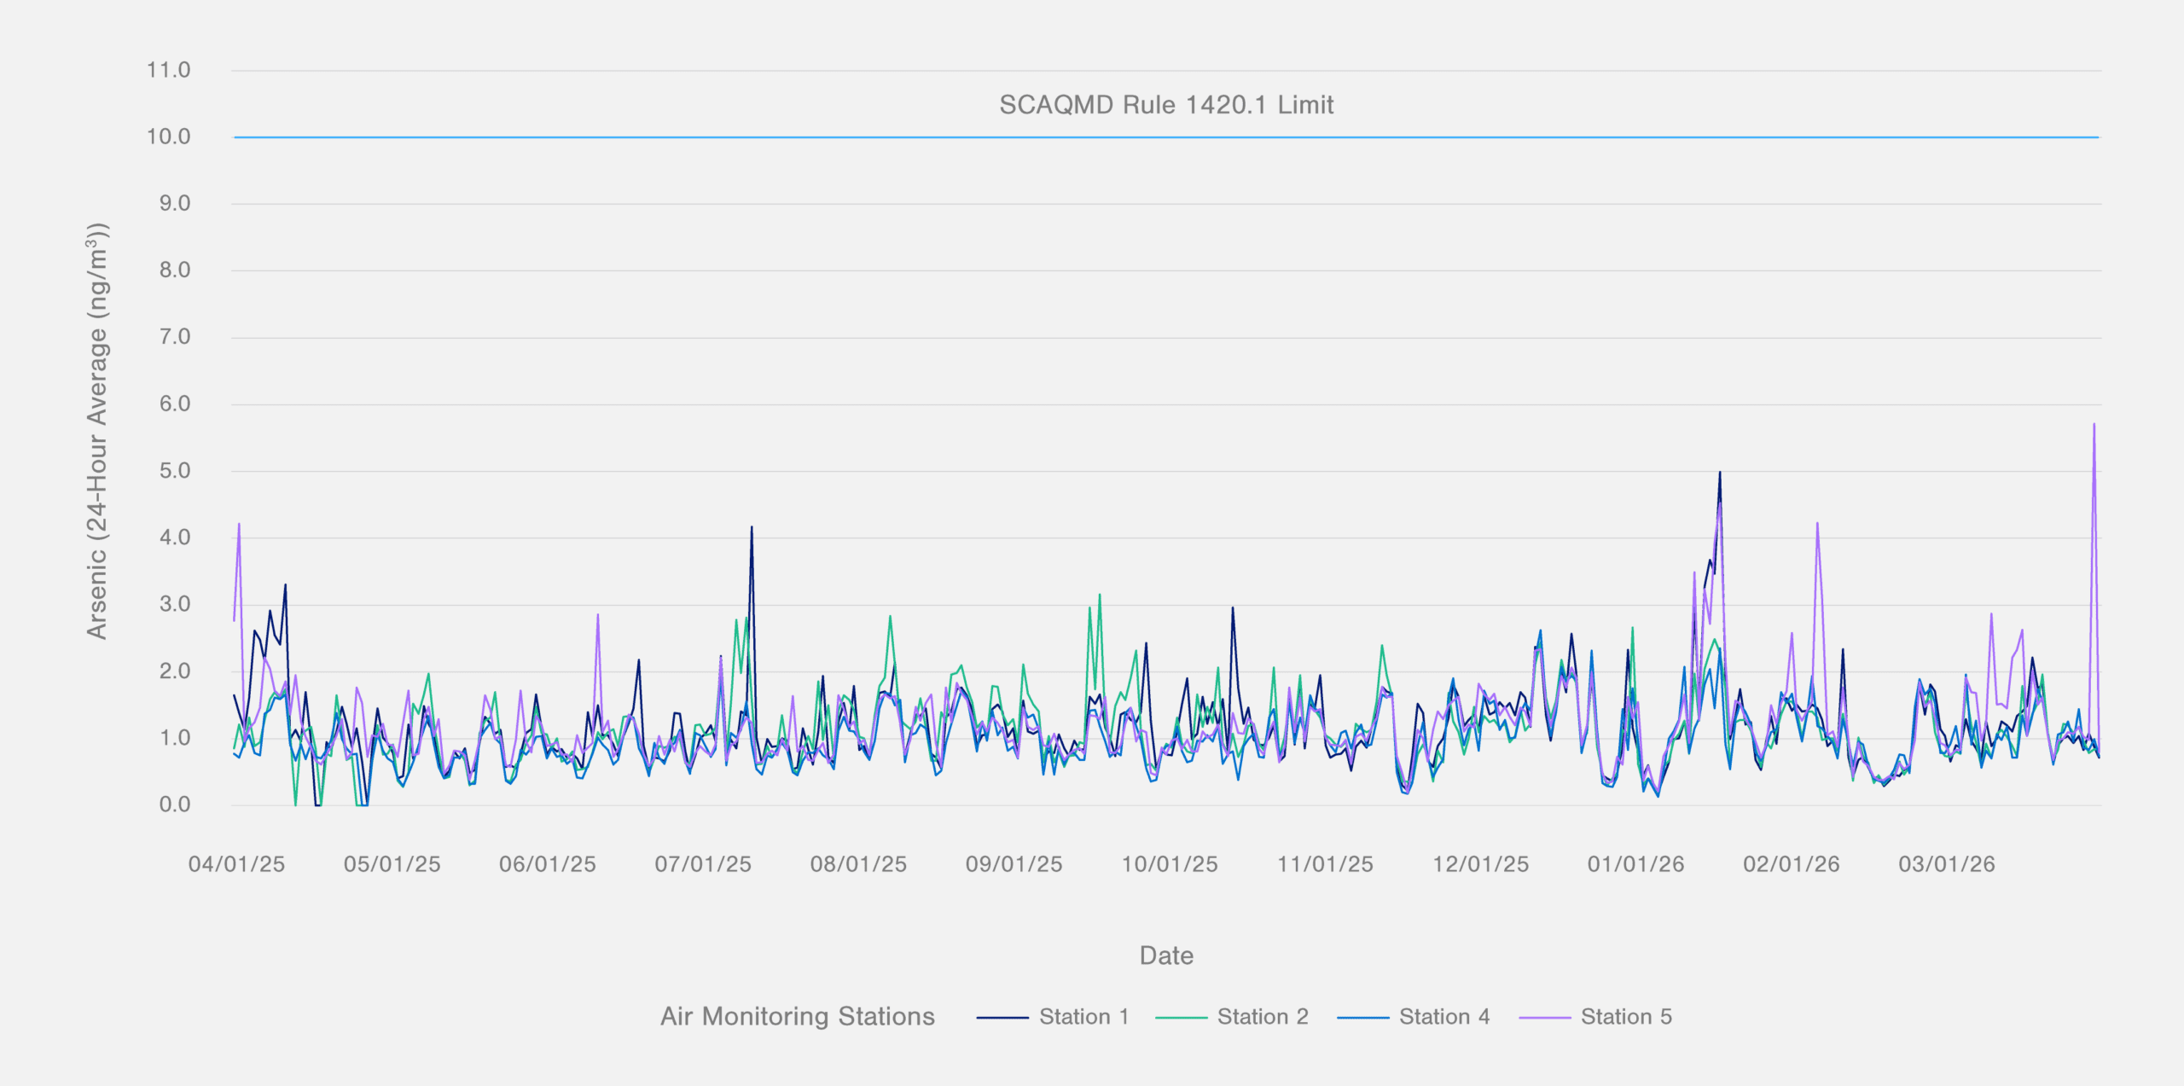Click the 'Date' x-axis title
The width and height of the screenshot is (2184, 1086).
(1166, 955)
